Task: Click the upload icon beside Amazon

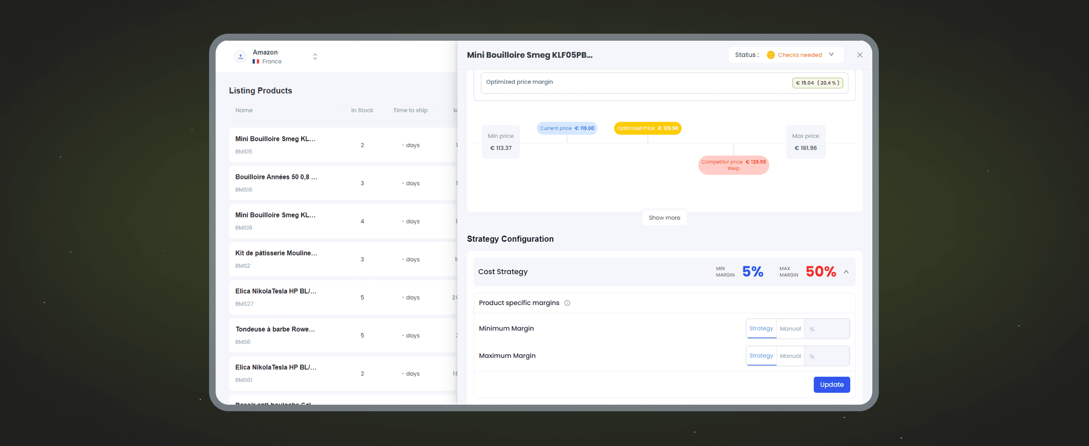Action: 240,57
